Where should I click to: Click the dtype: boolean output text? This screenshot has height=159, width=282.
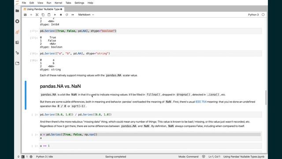(51, 47)
